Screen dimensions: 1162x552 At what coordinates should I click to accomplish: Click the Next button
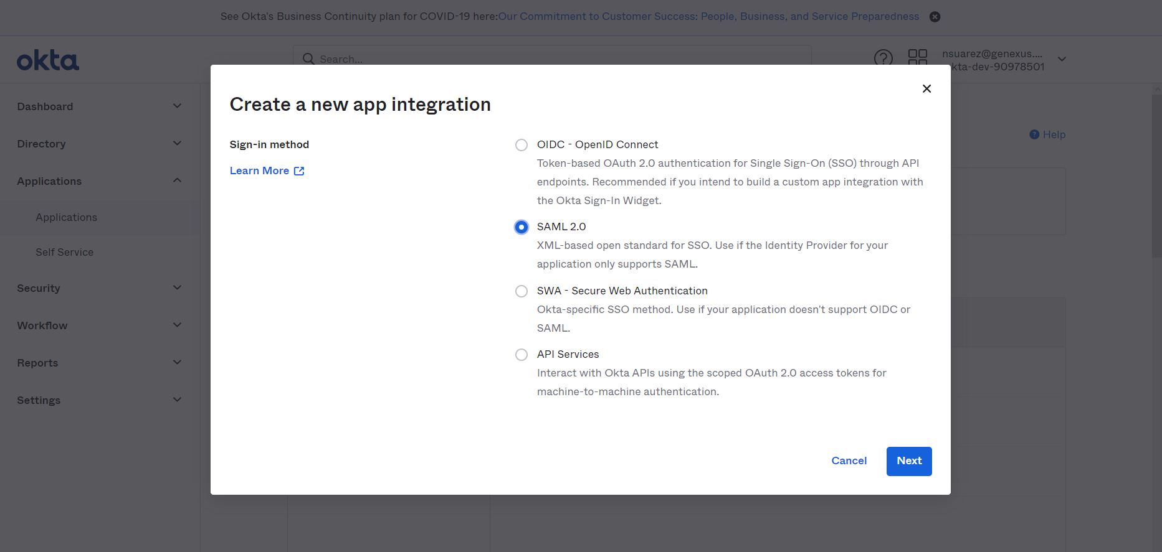click(909, 461)
